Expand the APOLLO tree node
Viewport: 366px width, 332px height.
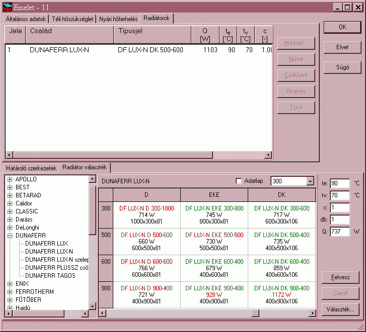10,179
